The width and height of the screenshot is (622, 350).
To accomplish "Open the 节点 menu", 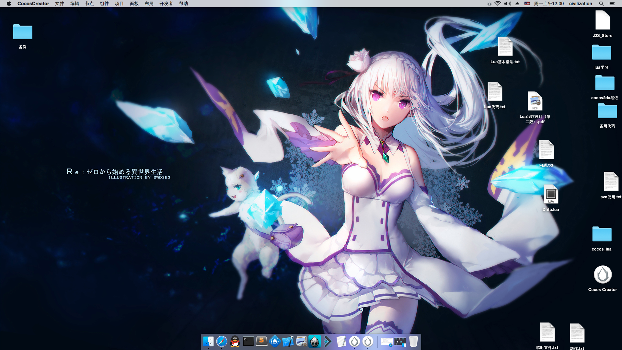I will coord(89,4).
